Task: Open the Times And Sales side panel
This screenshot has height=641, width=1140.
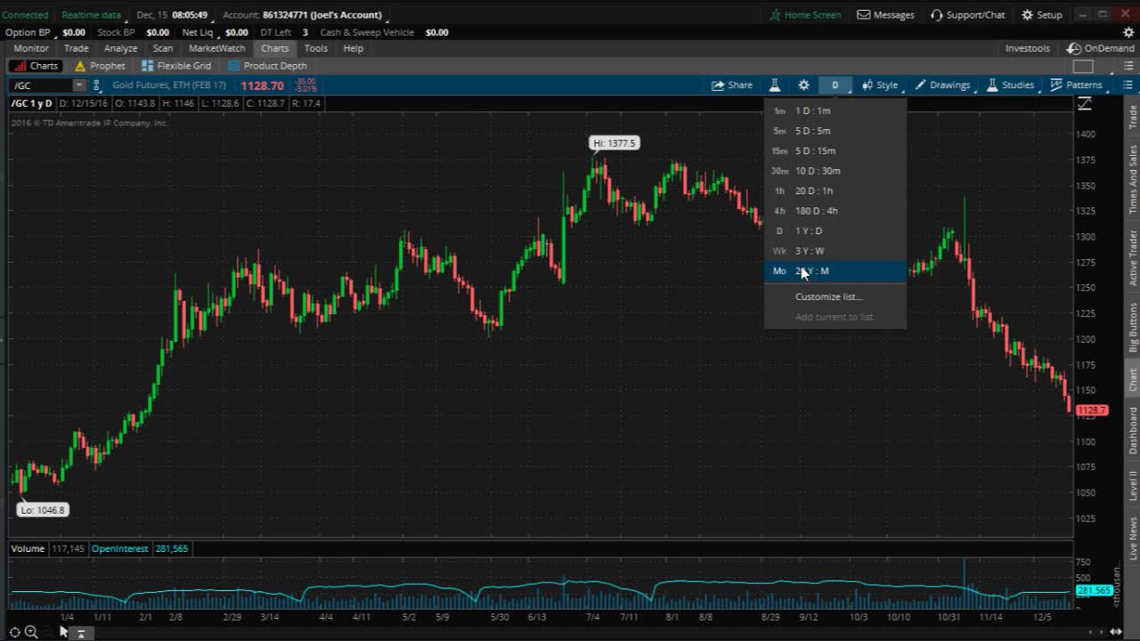Action: 1133,179
